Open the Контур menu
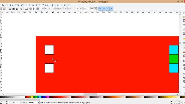 [32, 5]
